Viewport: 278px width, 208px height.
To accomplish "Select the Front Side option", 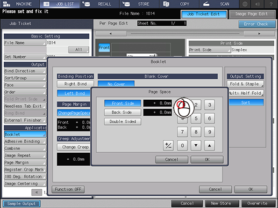I will click(x=123, y=103).
